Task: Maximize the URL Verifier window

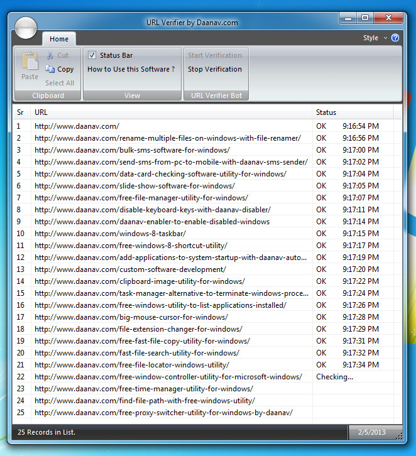Action: [365, 18]
